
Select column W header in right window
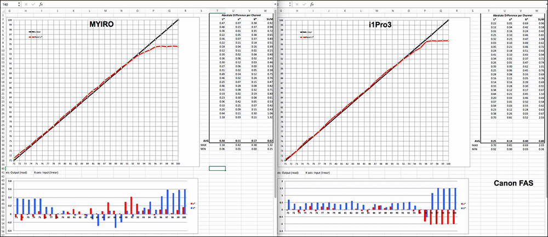524,10
